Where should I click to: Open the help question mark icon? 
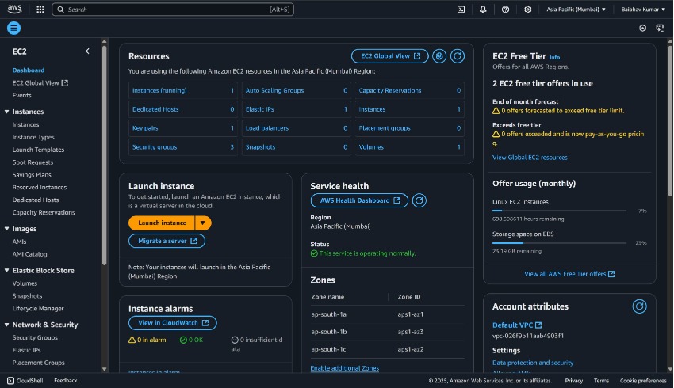pos(506,9)
